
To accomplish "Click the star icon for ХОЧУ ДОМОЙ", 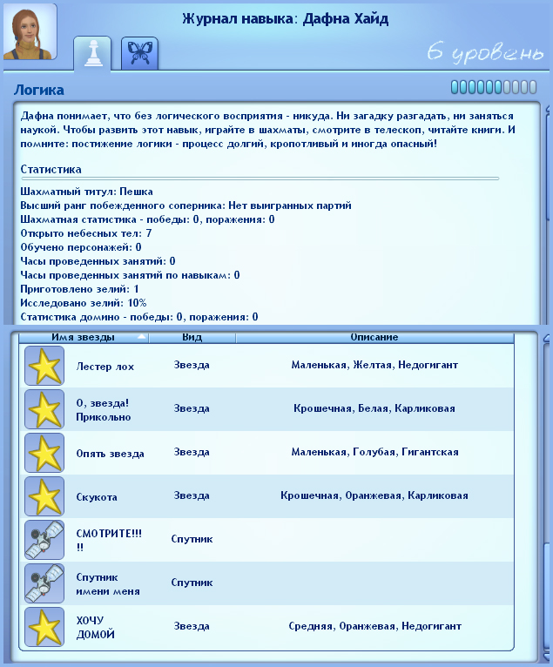I will point(44,627).
